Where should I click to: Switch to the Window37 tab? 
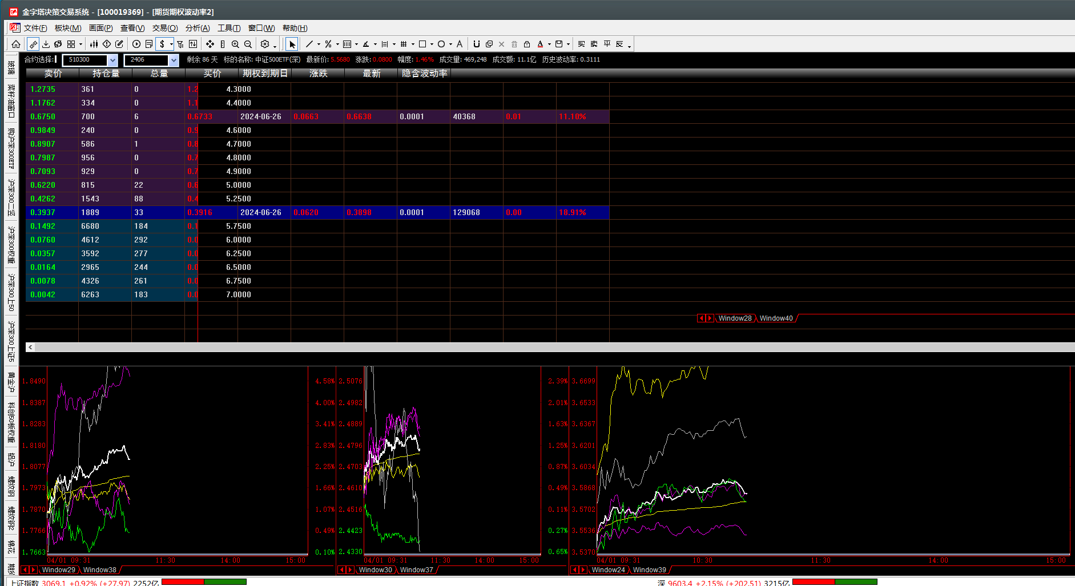(417, 570)
